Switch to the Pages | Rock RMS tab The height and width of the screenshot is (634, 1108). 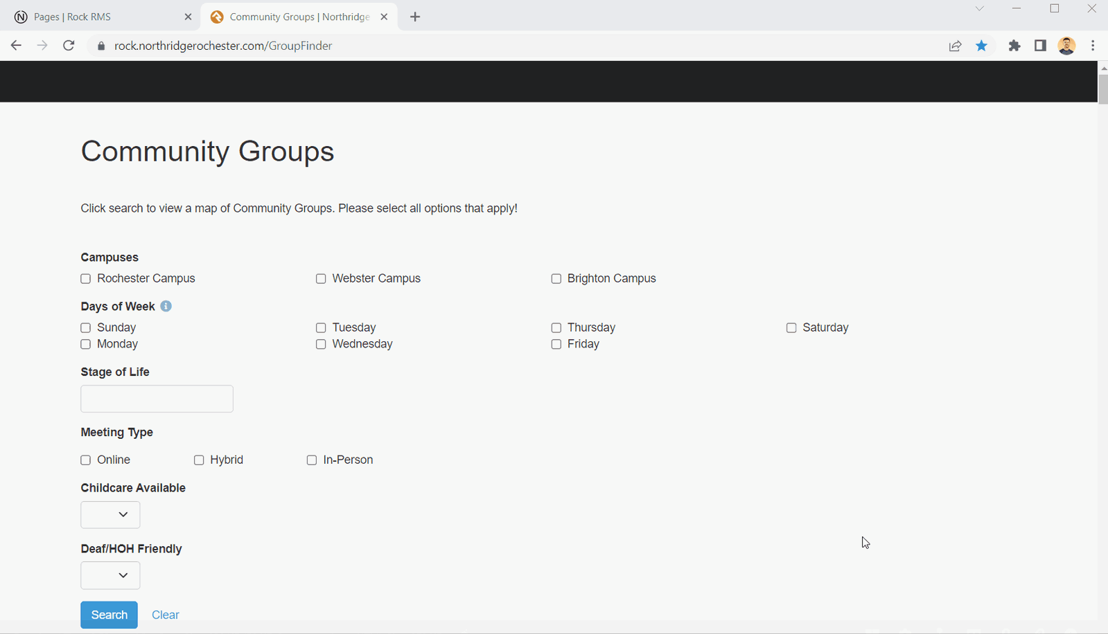[x=100, y=17]
